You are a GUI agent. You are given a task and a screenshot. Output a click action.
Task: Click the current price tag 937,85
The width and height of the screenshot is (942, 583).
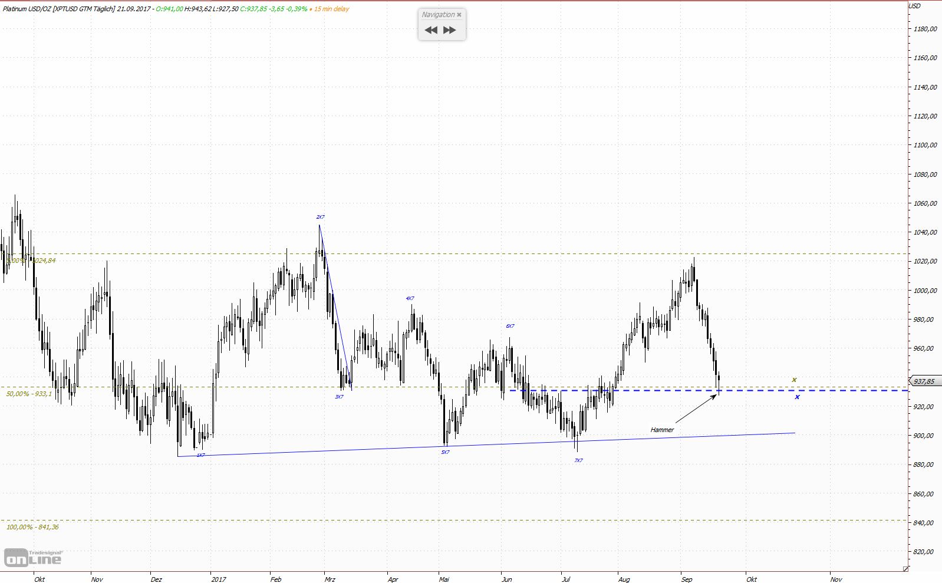tap(924, 381)
